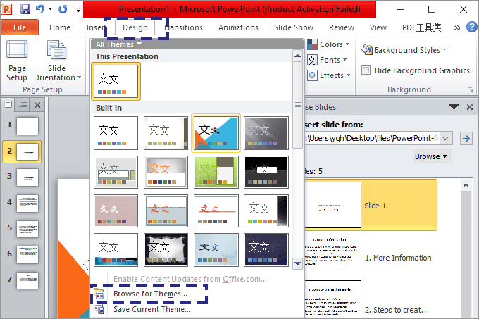
Task: Open Background dialog launcher icon
Action: tap(470, 89)
